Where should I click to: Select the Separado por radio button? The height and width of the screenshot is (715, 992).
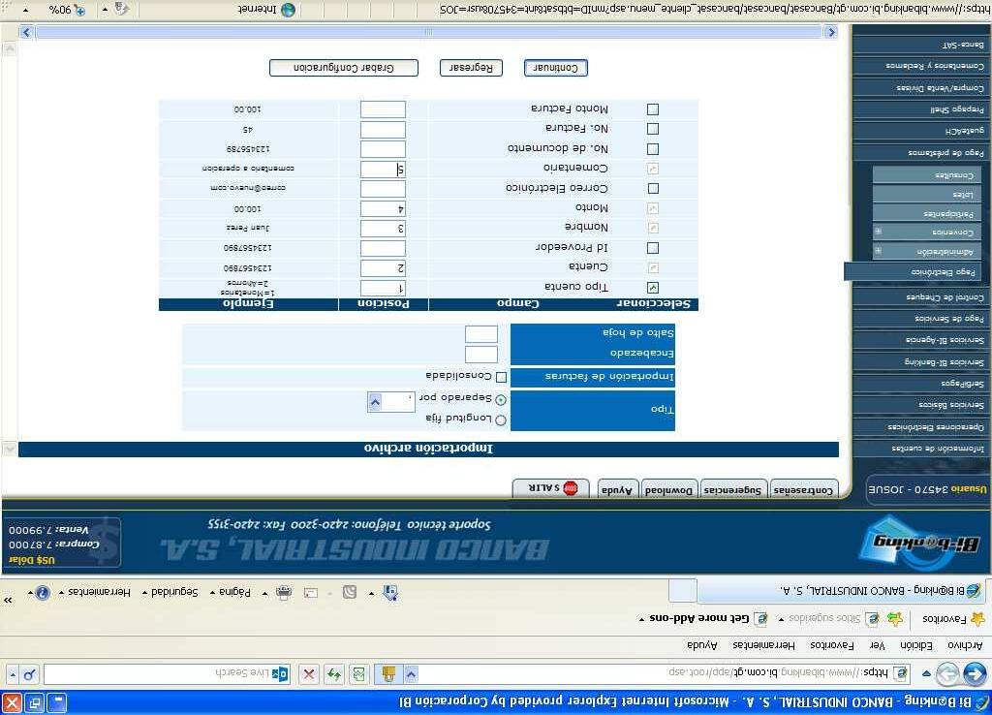click(501, 400)
